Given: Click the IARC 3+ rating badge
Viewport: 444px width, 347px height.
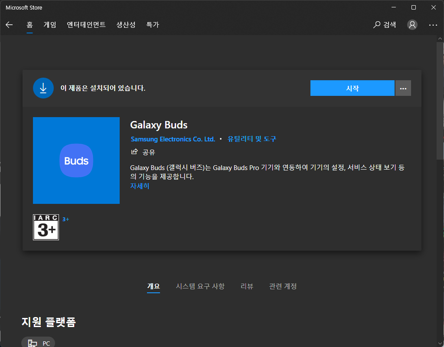Looking at the screenshot, I should 46,227.
